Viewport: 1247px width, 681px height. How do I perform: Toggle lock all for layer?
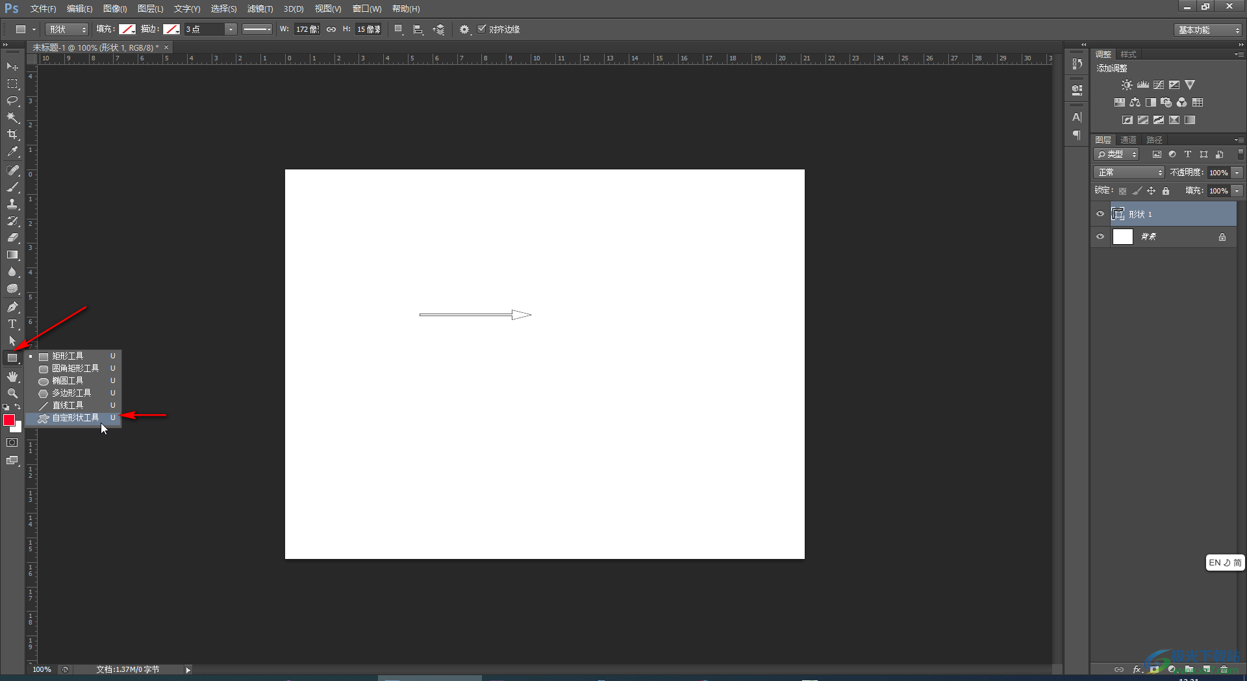1166,191
